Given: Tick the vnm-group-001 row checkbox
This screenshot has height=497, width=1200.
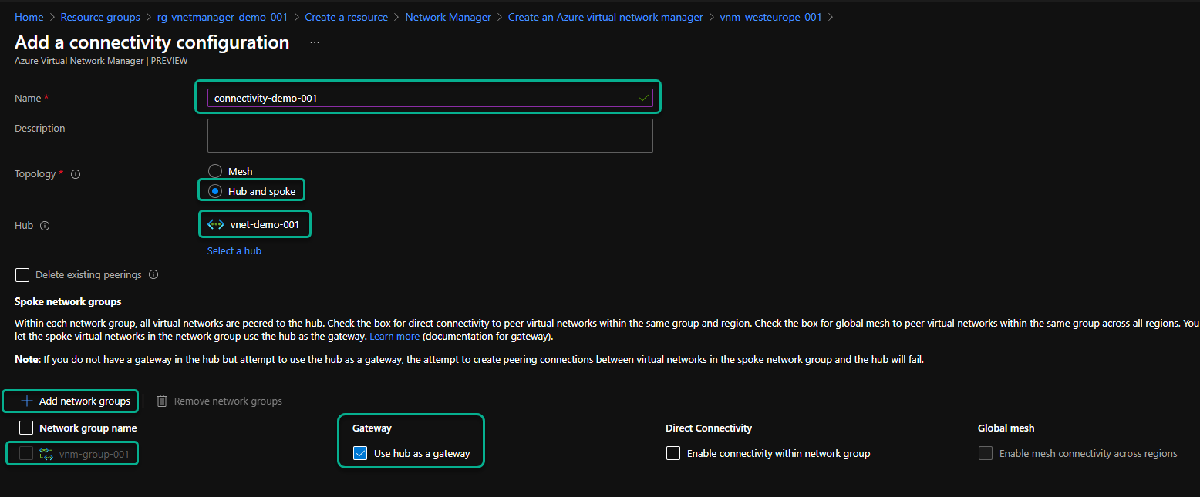Looking at the screenshot, I should [26, 454].
